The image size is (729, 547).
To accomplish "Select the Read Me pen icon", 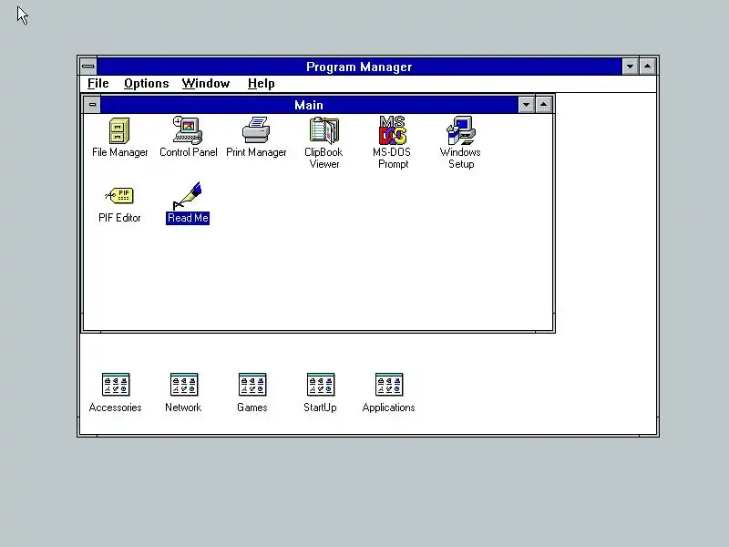I will click(x=188, y=195).
